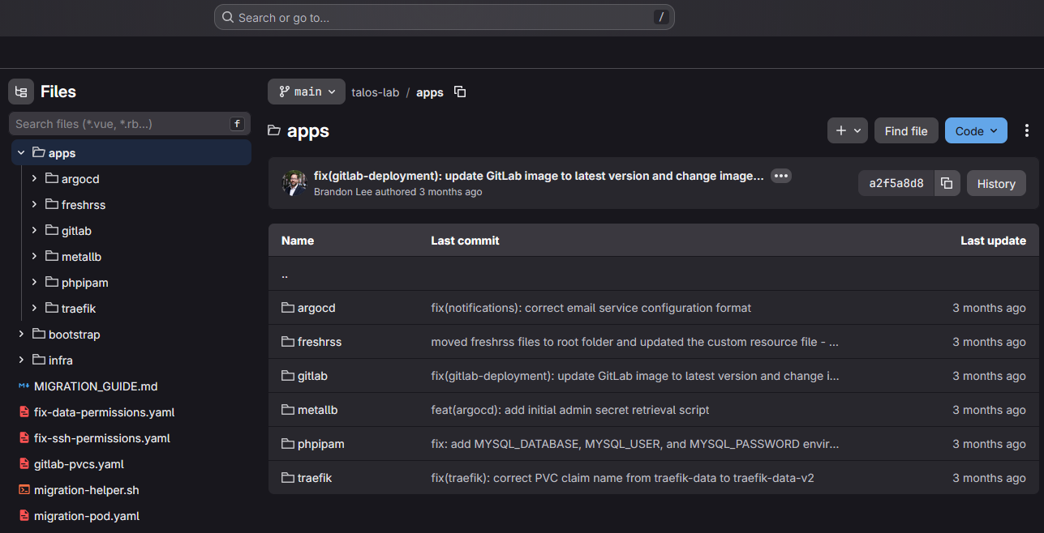
Task: Expand the traefik folder chevron in the tree
Action: pos(34,308)
